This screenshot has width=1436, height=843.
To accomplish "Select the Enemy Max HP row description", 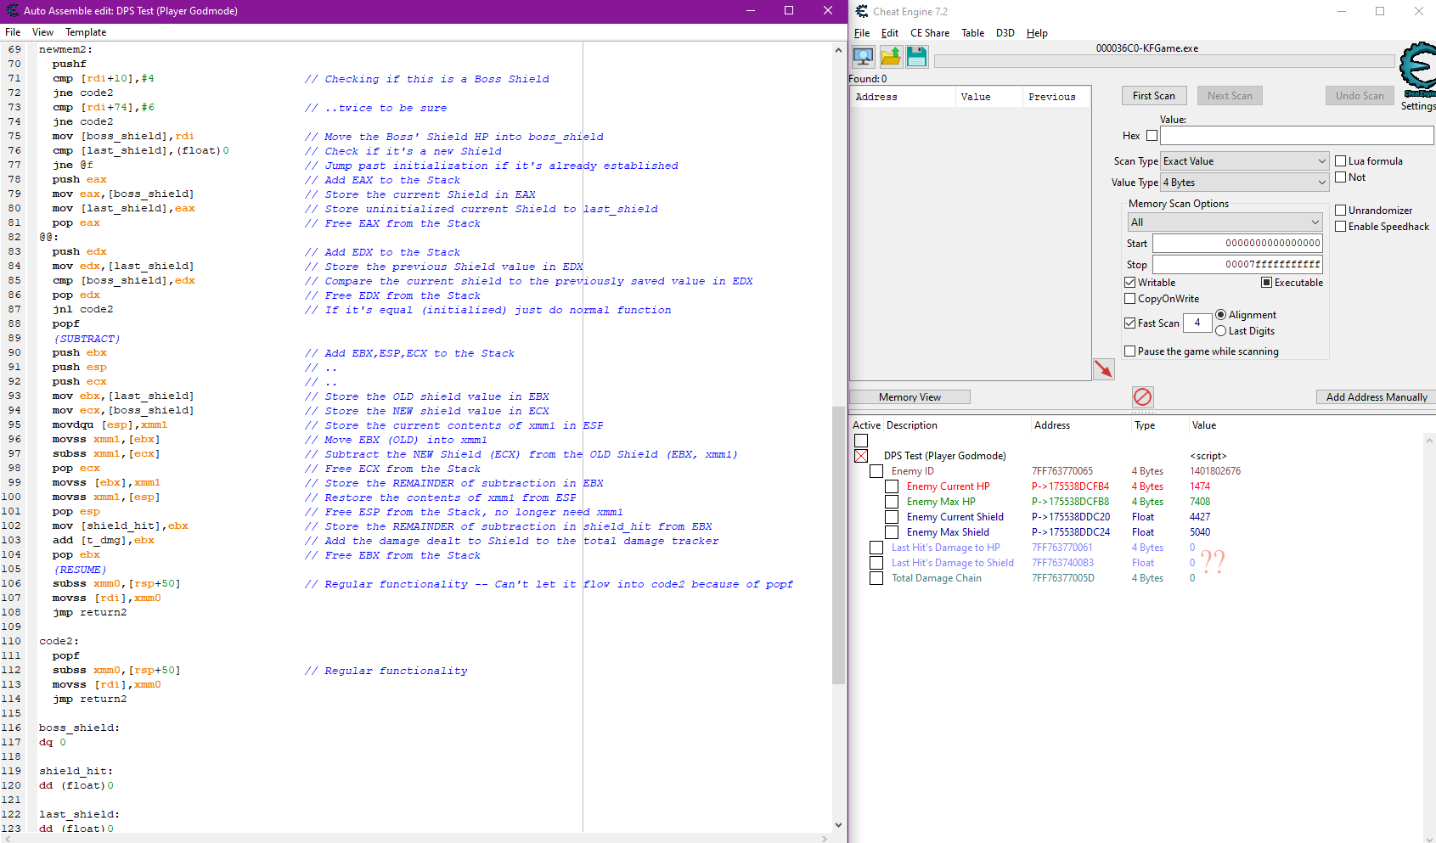I will tap(940, 502).
